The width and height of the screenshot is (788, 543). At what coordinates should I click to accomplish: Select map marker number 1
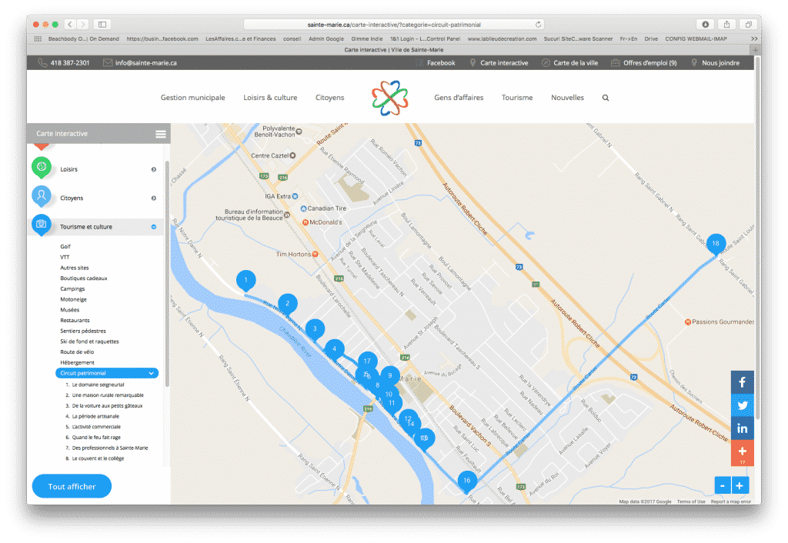[x=245, y=281]
